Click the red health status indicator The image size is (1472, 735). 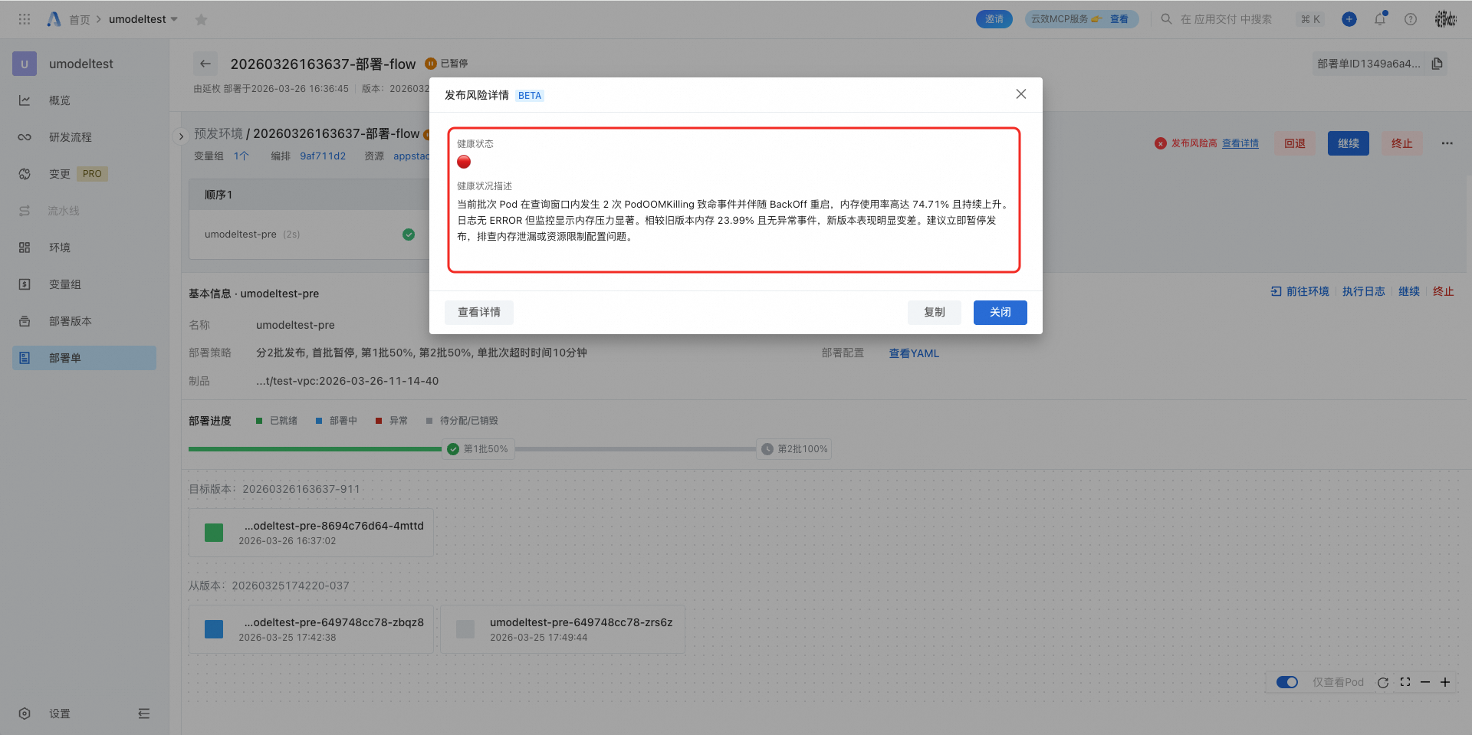[464, 162]
